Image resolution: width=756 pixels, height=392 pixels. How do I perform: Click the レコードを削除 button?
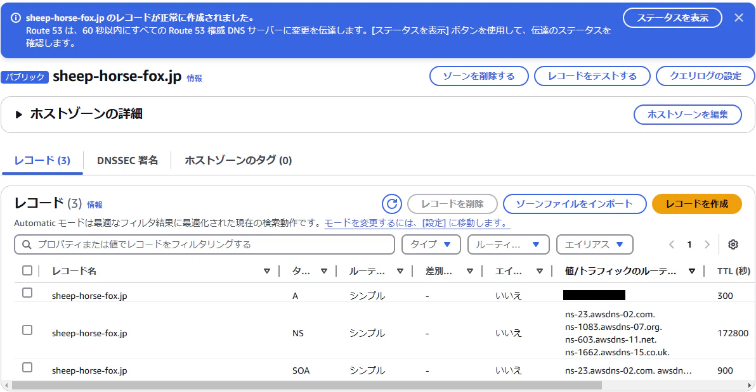click(x=452, y=204)
